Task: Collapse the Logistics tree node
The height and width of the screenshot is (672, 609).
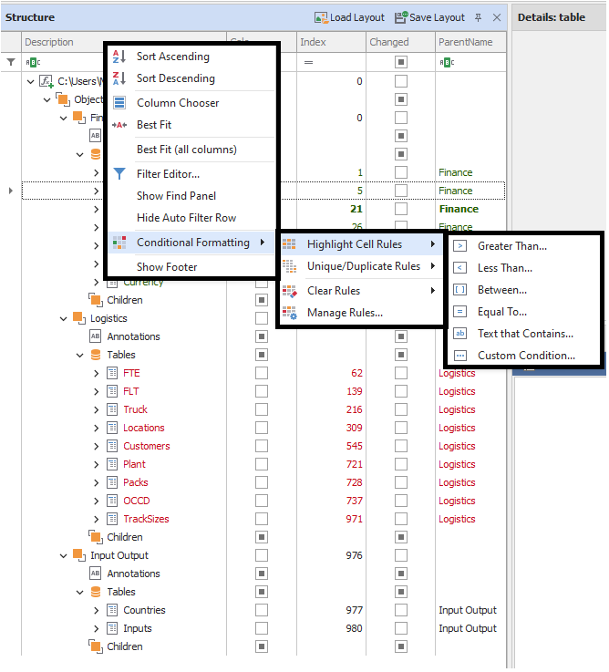Action: [64, 318]
